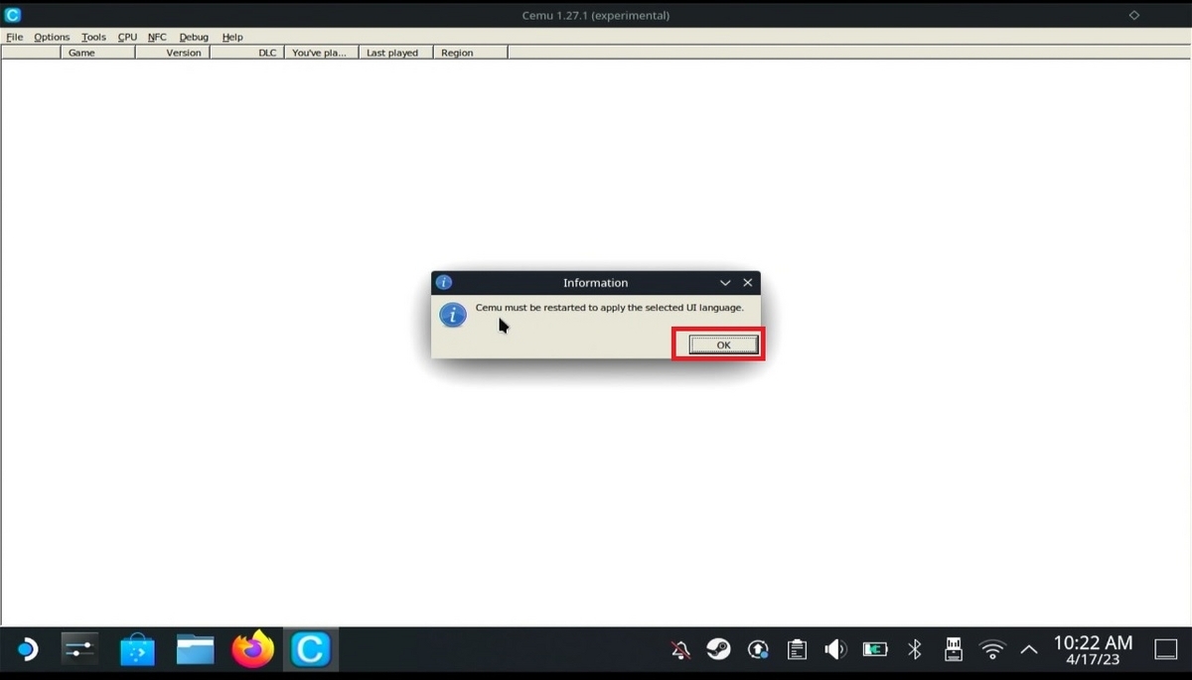
Task: Click the You've played column header
Action: pyautogui.click(x=321, y=53)
